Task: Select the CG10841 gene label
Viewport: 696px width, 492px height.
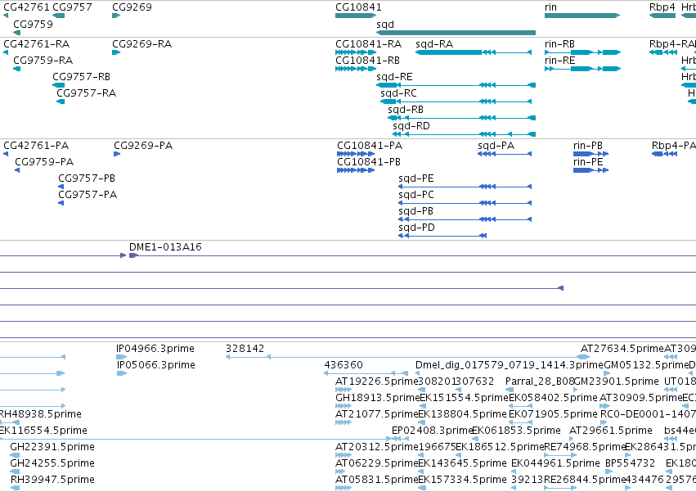Action: (x=358, y=7)
